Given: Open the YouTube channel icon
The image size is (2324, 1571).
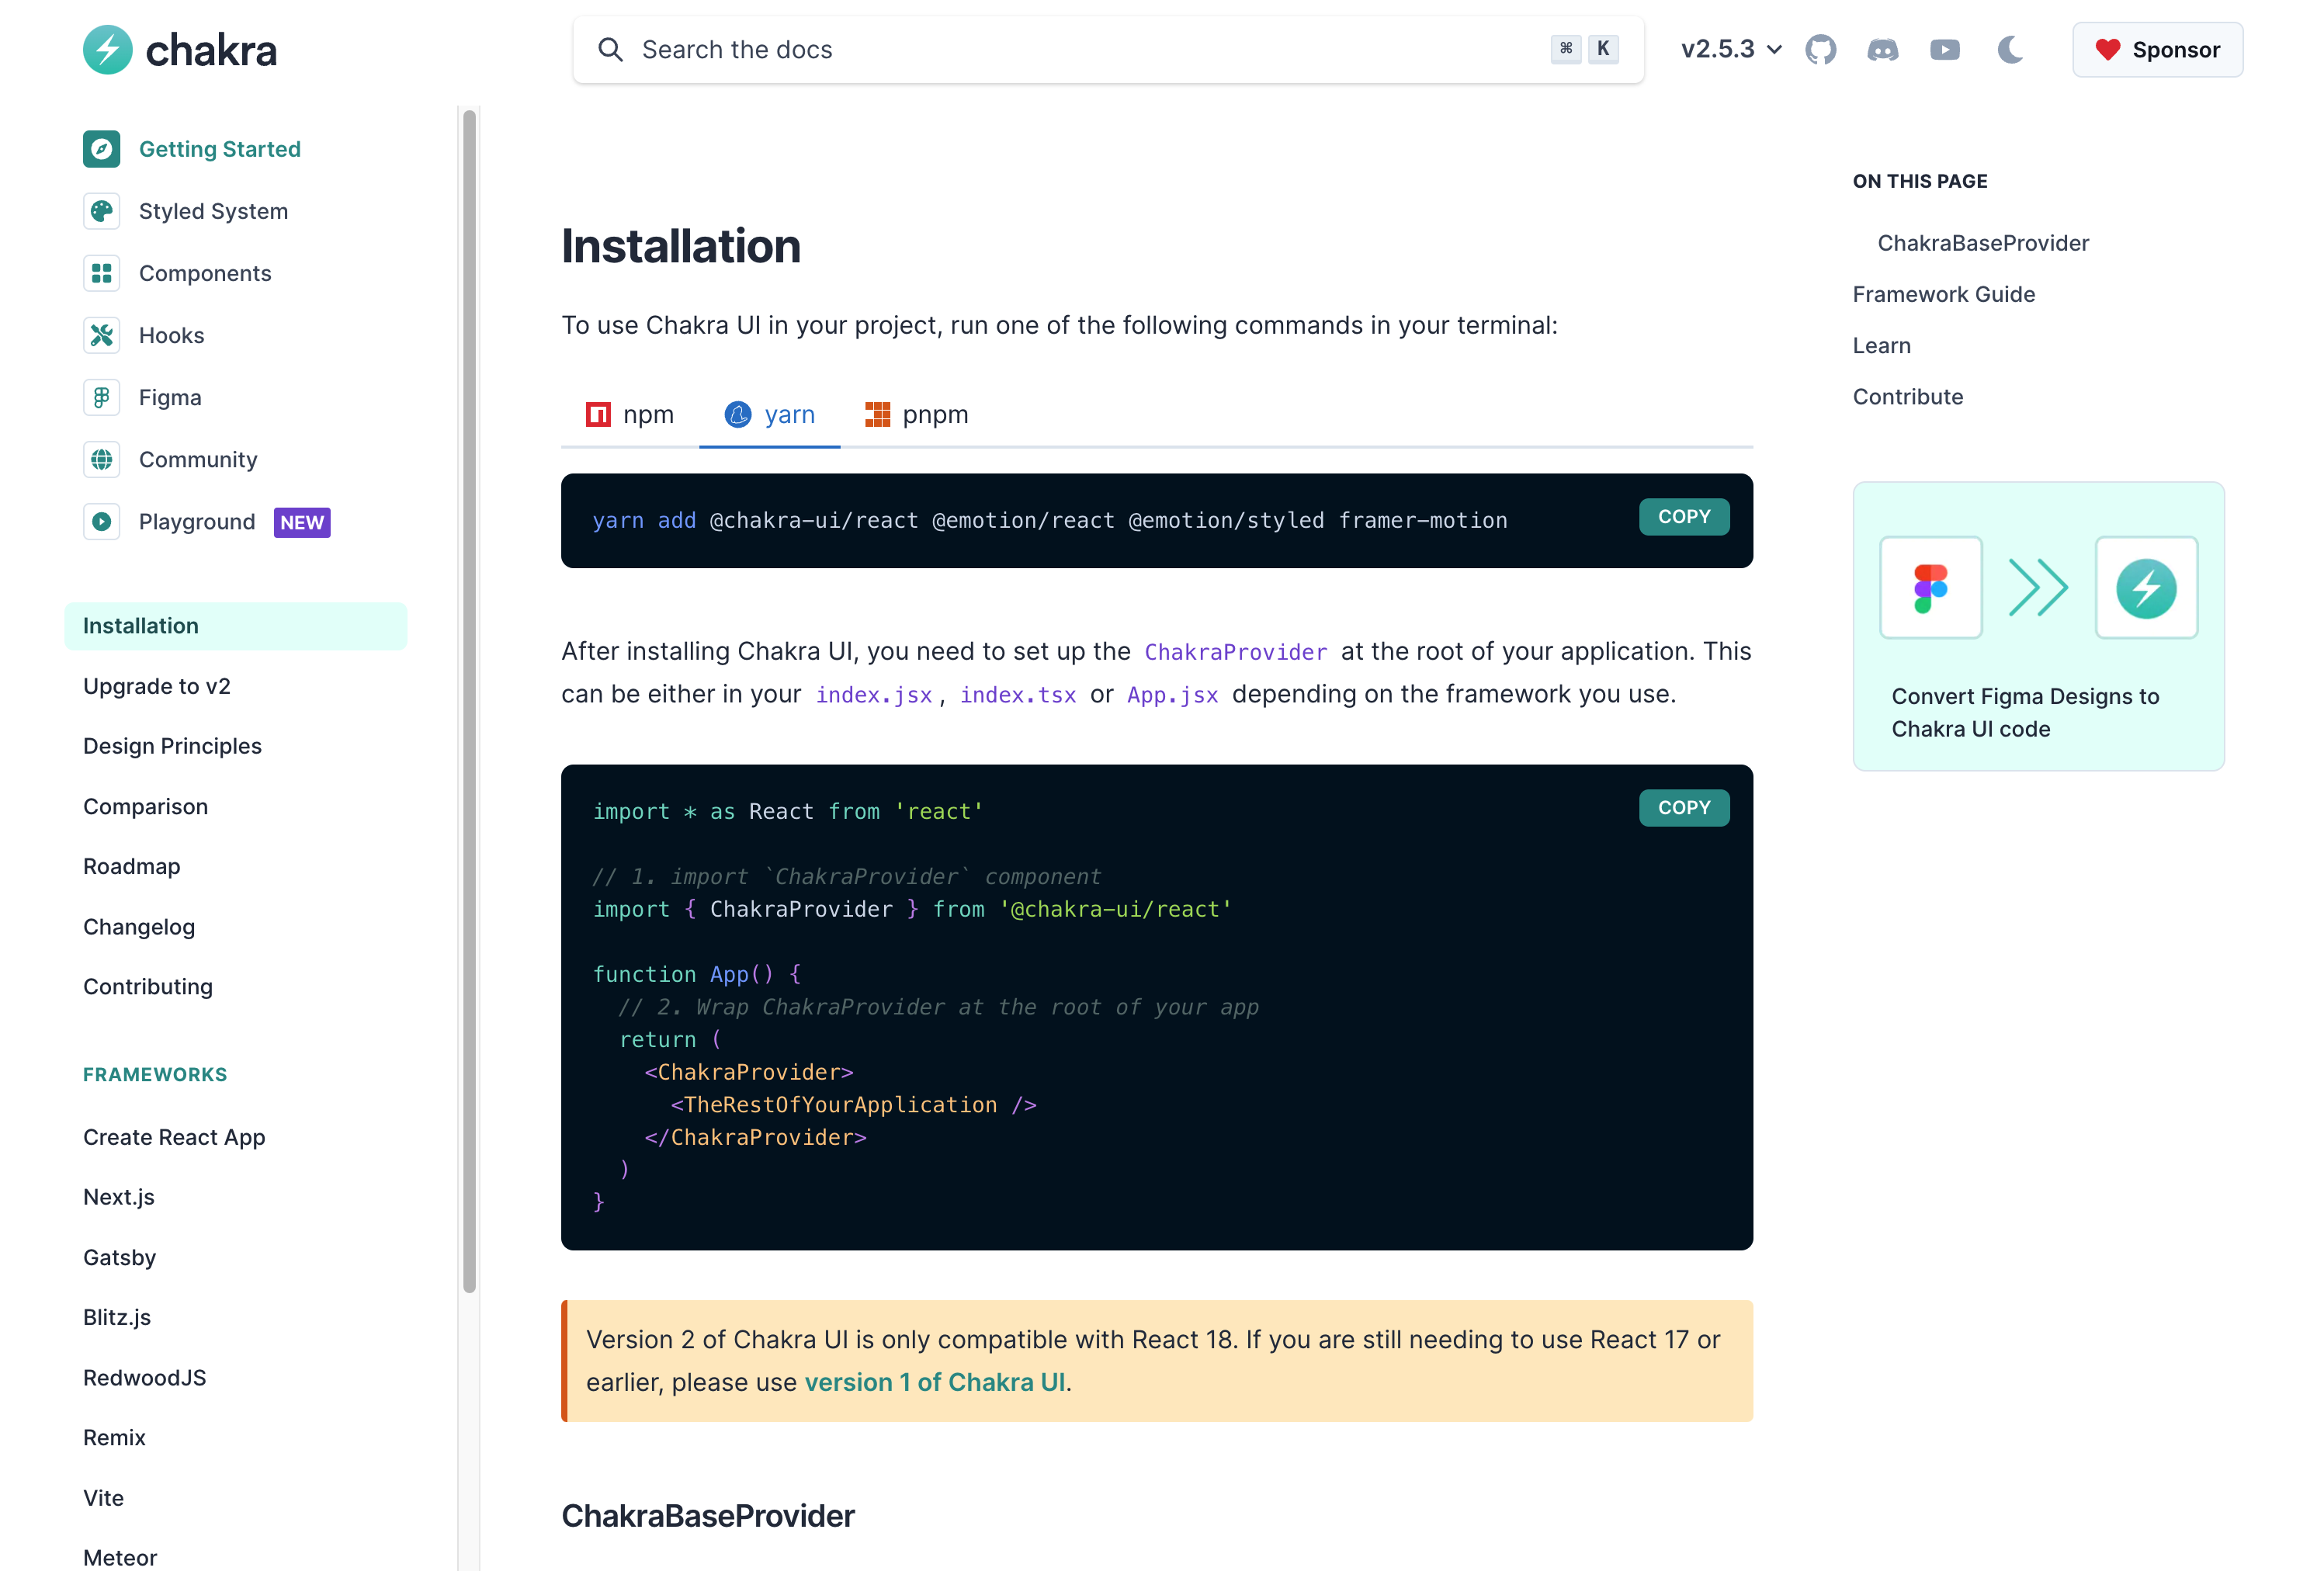Looking at the screenshot, I should point(1944,49).
